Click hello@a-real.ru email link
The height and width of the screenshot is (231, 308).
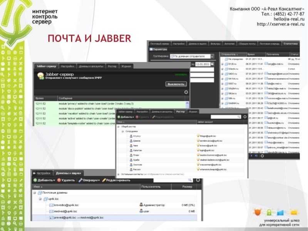(x=289, y=19)
